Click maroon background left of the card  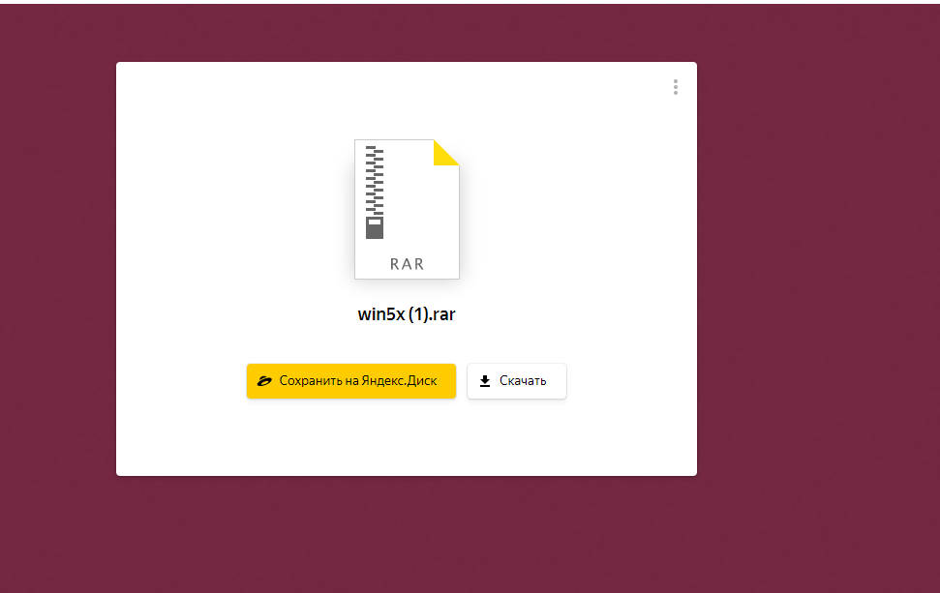click(x=58, y=271)
